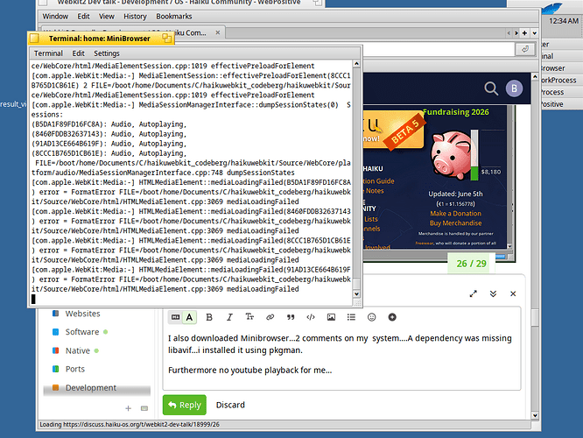This screenshot has height=438, width=583.
Task: Open Terminal menu in Terminal window
Action: [48, 53]
